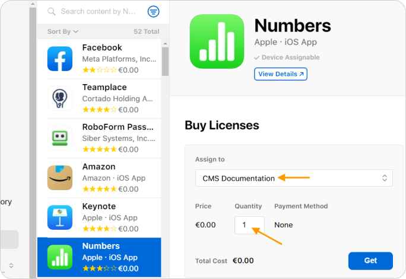Screen dimensions: 406x279
Task: Focus the Search content field
Action: pyautogui.click(x=98, y=12)
